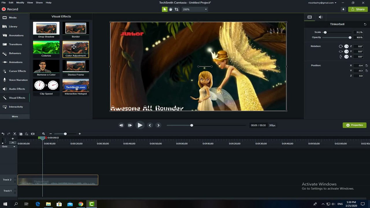
Task: Toggle Track 2 visibility eye icon
Action: 15,178
